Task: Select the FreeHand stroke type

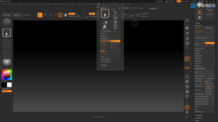Action: (105, 27)
